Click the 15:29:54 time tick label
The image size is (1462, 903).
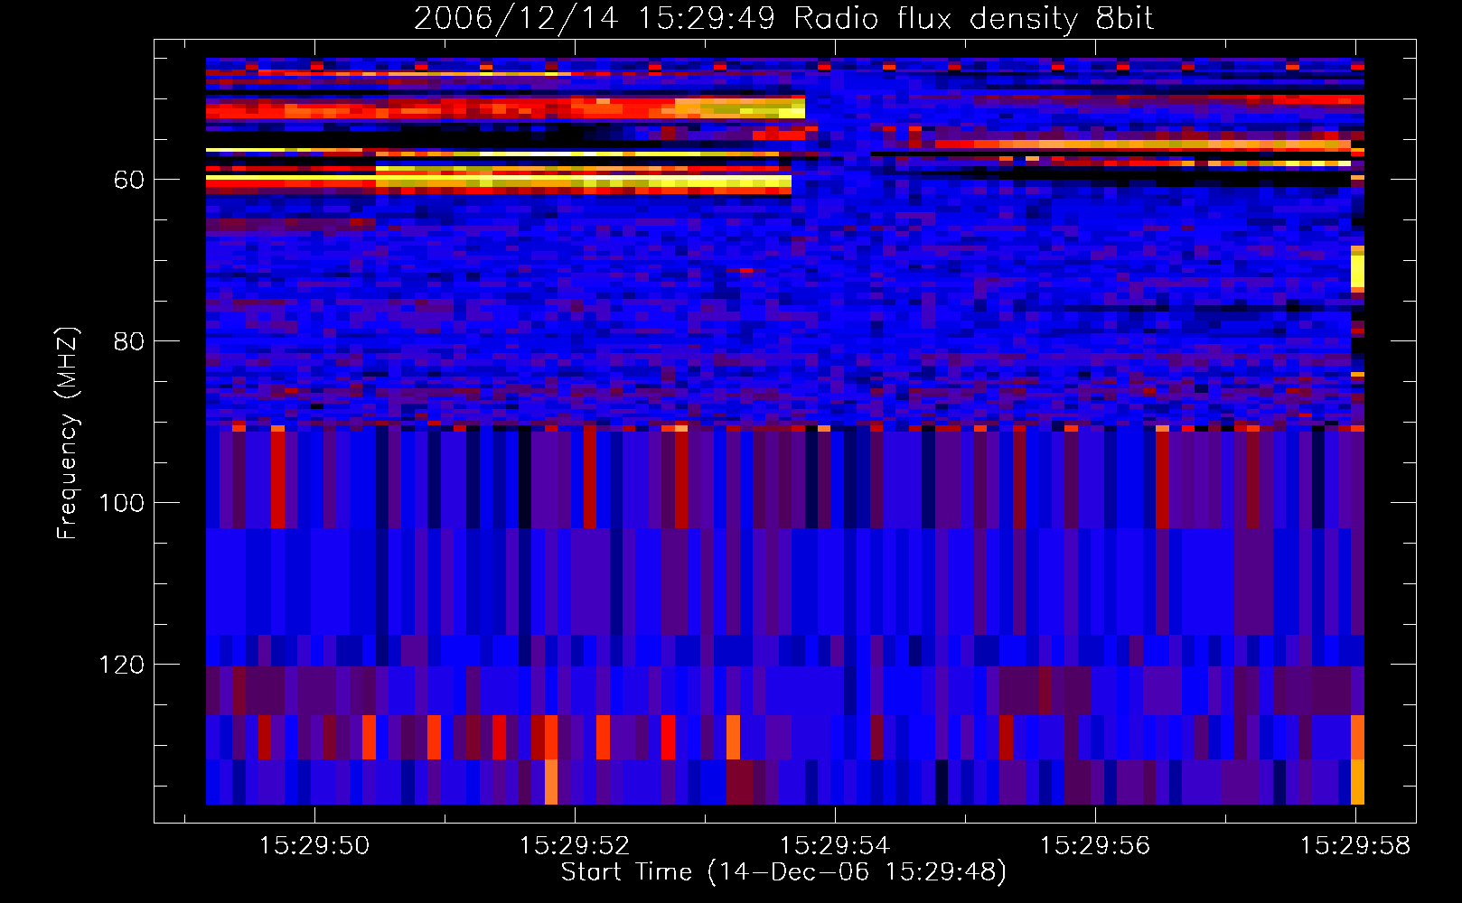(835, 846)
